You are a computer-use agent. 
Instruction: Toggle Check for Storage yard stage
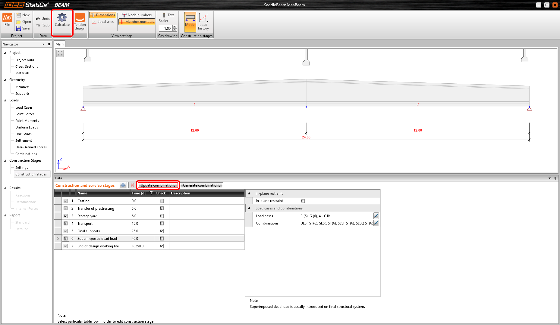[162, 216]
